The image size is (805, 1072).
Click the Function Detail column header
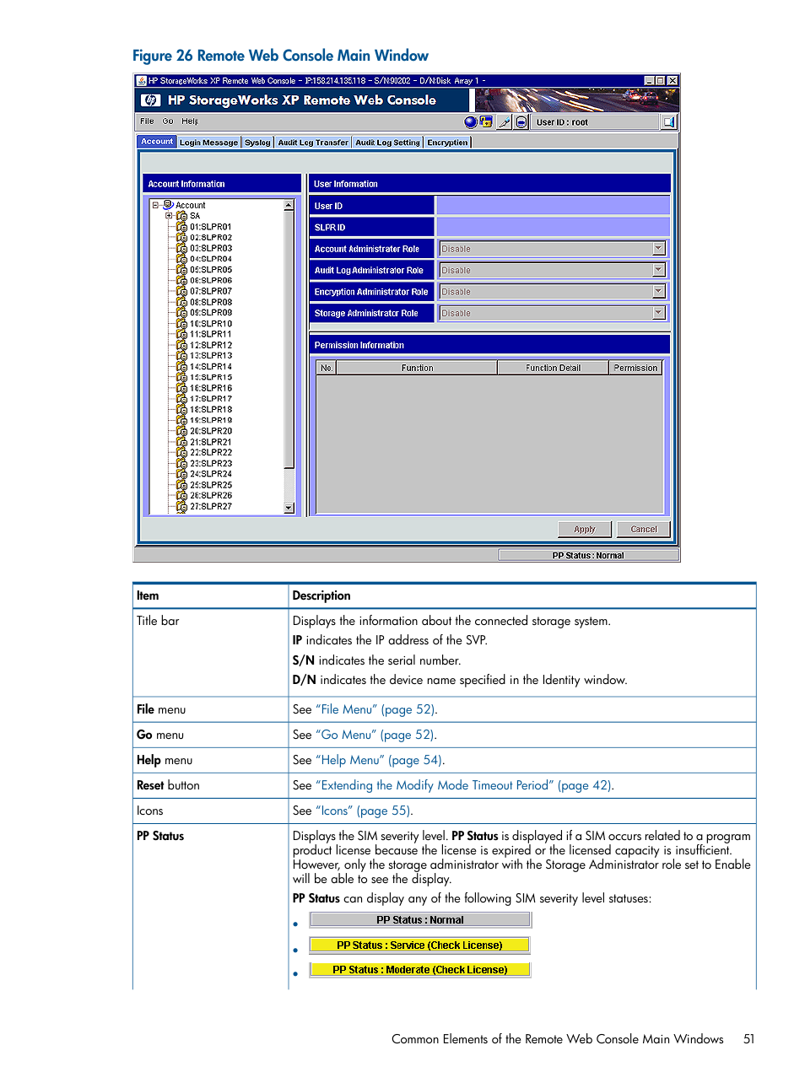point(553,368)
